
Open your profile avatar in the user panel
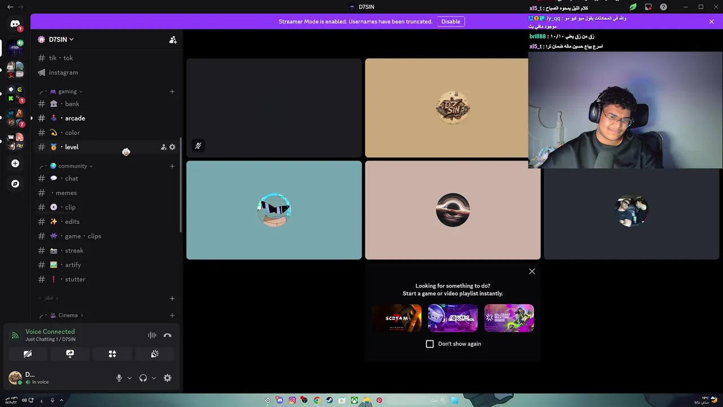(x=15, y=378)
